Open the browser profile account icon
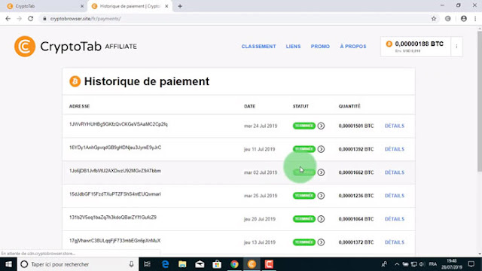Viewport: 482px width, 271px height. (464, 19)
